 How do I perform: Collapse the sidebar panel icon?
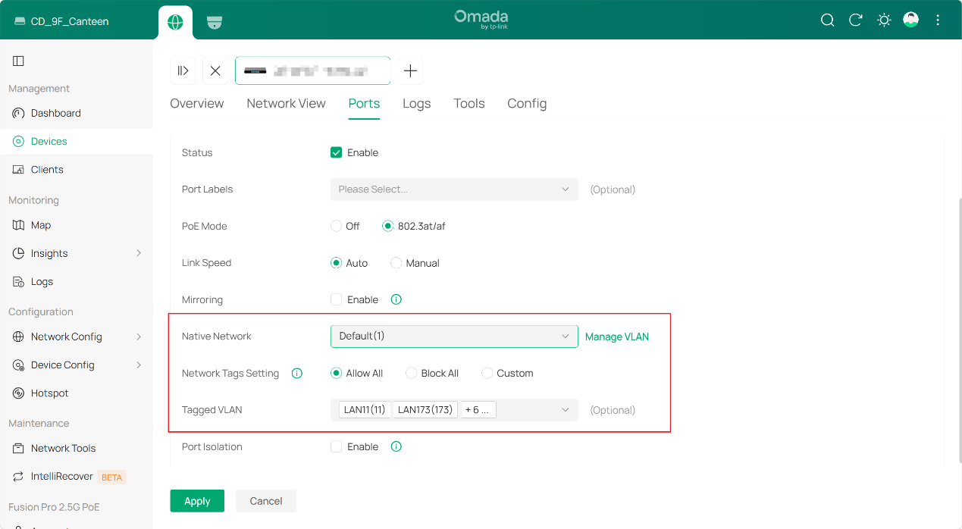pyautogui.click(x=19, y=61)
